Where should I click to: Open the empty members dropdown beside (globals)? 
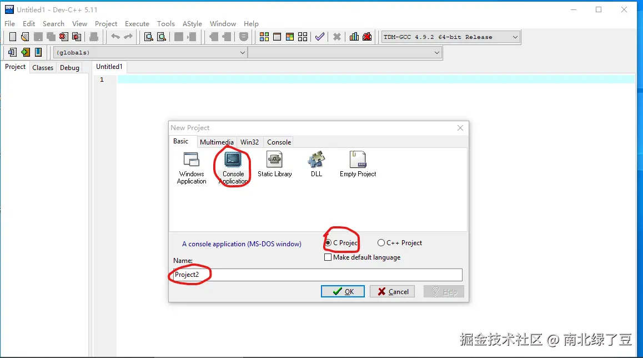pos(344,53)
